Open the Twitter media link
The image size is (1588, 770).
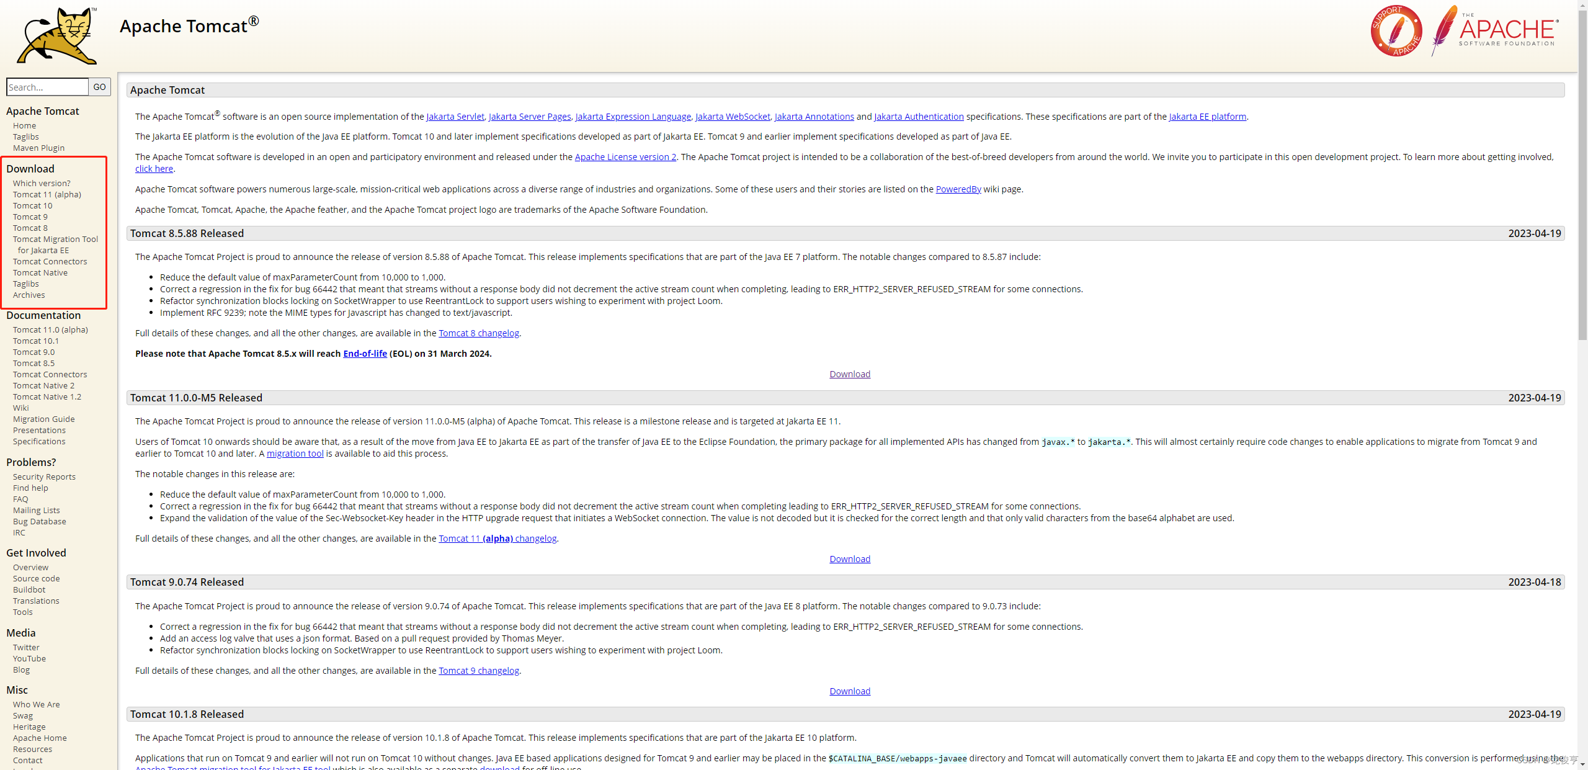click(x=26, y=647)
